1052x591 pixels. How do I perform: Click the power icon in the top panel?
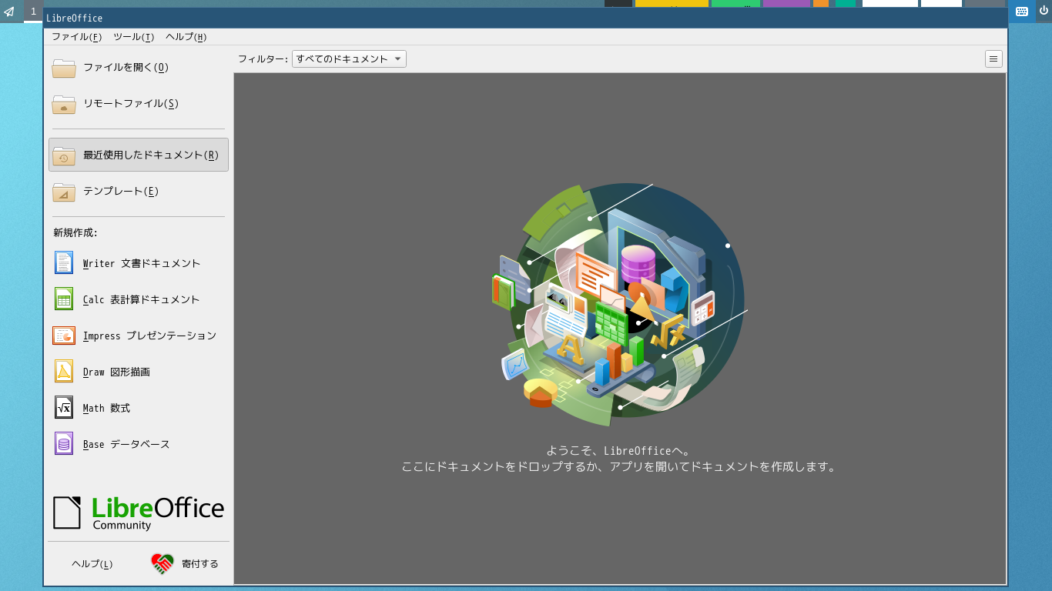[1044, 12]
